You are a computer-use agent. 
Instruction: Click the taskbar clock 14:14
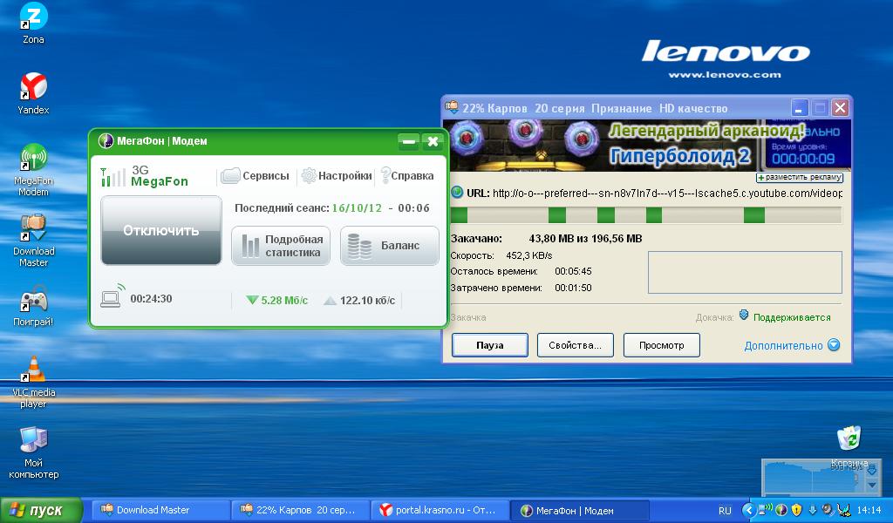click(869, 510)
